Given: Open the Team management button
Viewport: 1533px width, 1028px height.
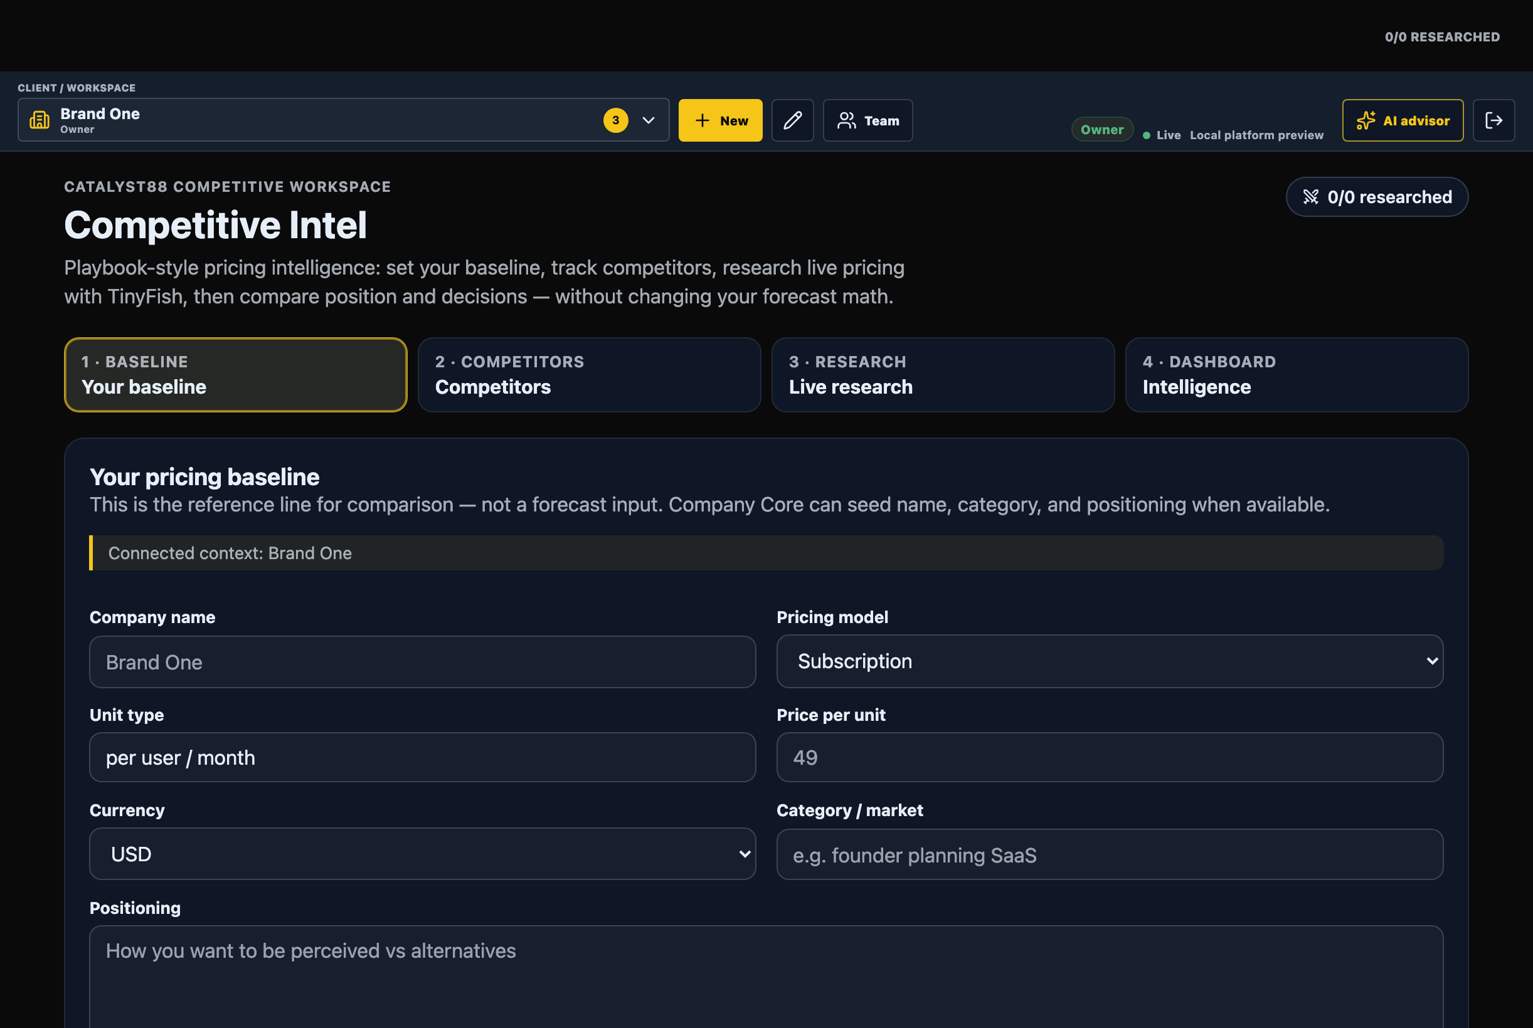Looking at the screenshot, I should click(x=867, y=120).
